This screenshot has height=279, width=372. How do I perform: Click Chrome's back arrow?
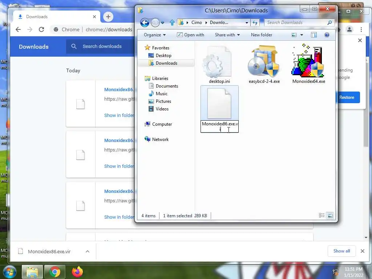[18, 29]
